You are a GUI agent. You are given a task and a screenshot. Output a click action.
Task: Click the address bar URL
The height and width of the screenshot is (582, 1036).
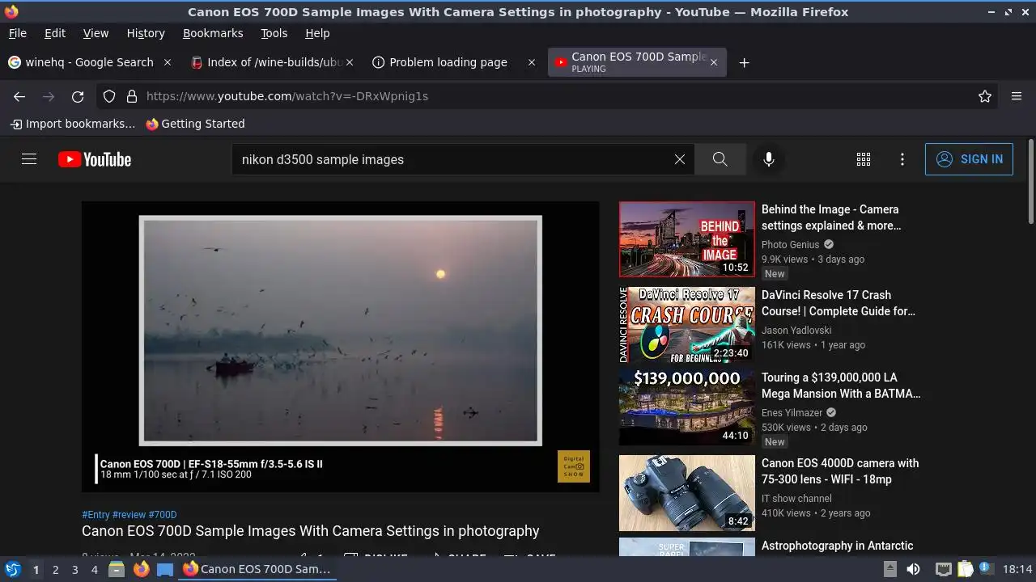[x=287, y=96]
